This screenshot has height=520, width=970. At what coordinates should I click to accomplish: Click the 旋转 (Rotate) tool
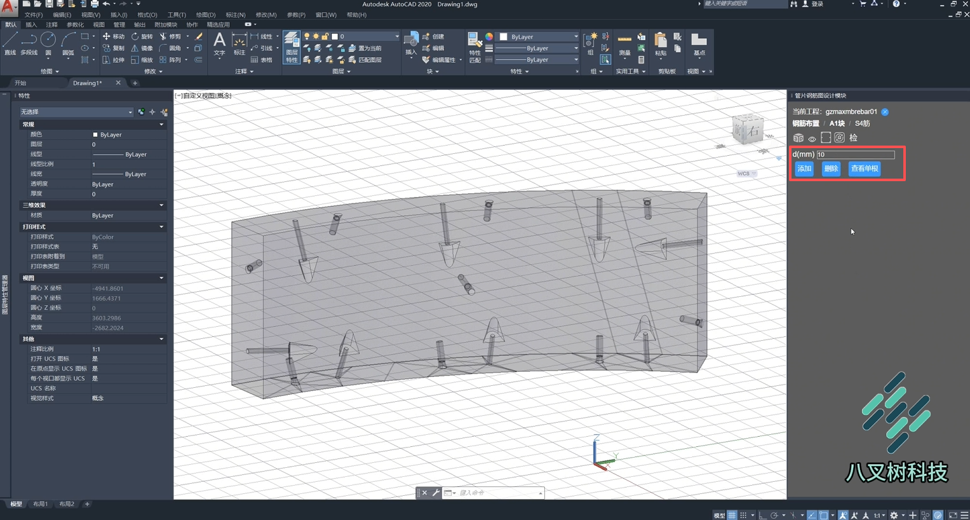[x=142, y=36]
